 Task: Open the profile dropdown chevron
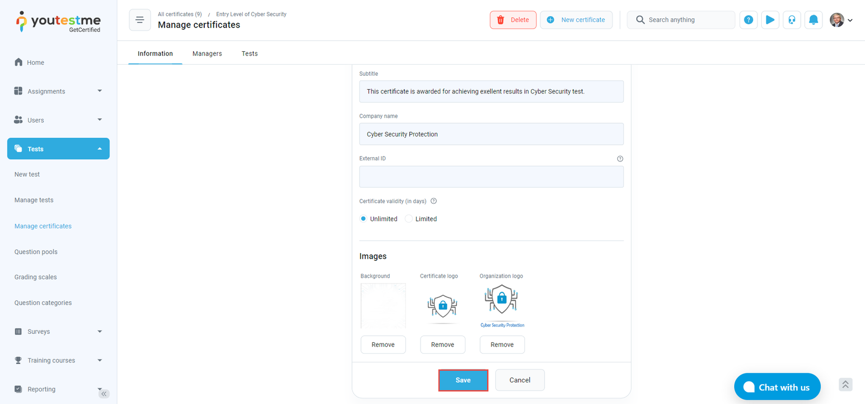click(850, 21)
